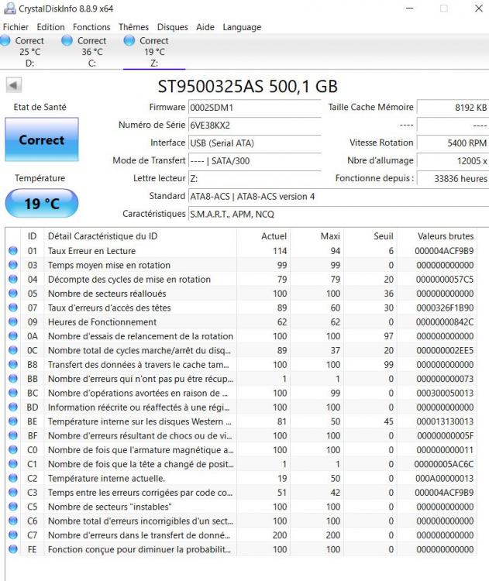Viewport: 489px width, 581px height.
Task: Open the Language menu
Action: (242, 27)
